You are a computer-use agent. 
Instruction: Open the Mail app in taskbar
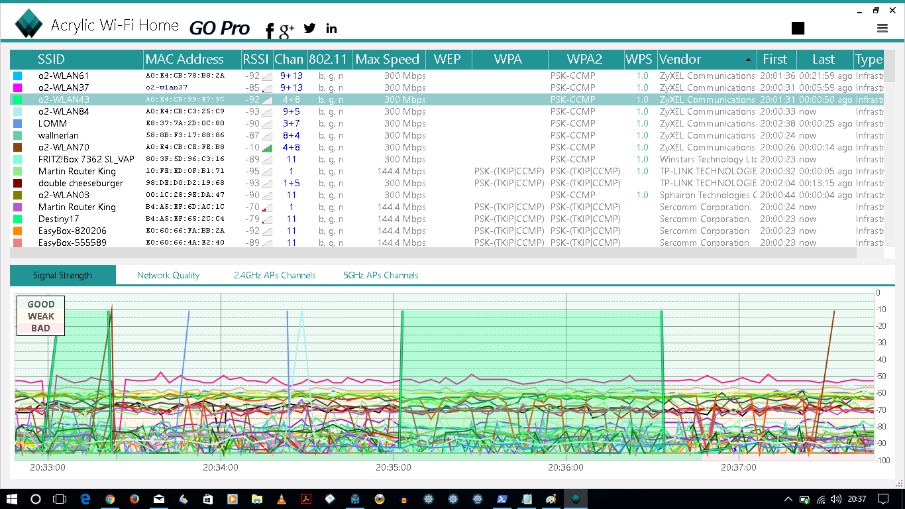point(159,499)
